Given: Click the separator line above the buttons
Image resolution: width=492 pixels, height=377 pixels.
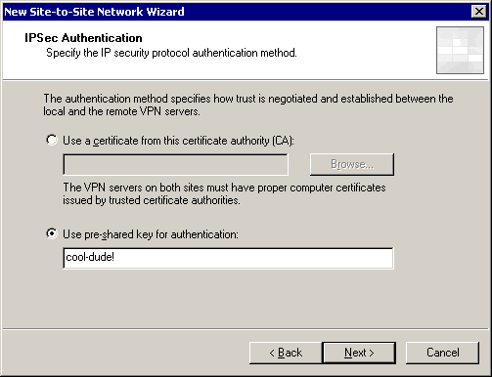Looking at the screenshot, I should (x=246, y=329).
